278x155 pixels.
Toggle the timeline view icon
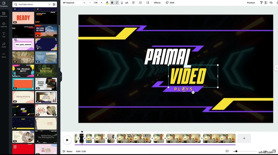coord(227,151)
